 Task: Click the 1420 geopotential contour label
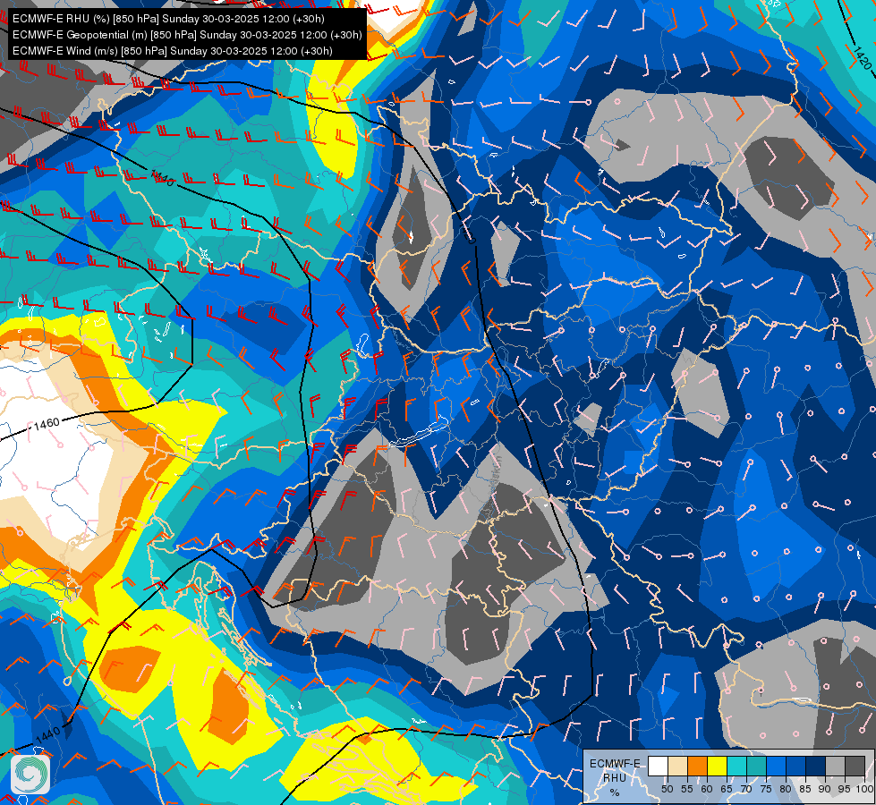point(862,58)
